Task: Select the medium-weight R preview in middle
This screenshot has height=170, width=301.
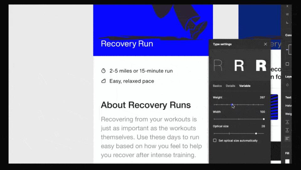Action: click(239, 65)
